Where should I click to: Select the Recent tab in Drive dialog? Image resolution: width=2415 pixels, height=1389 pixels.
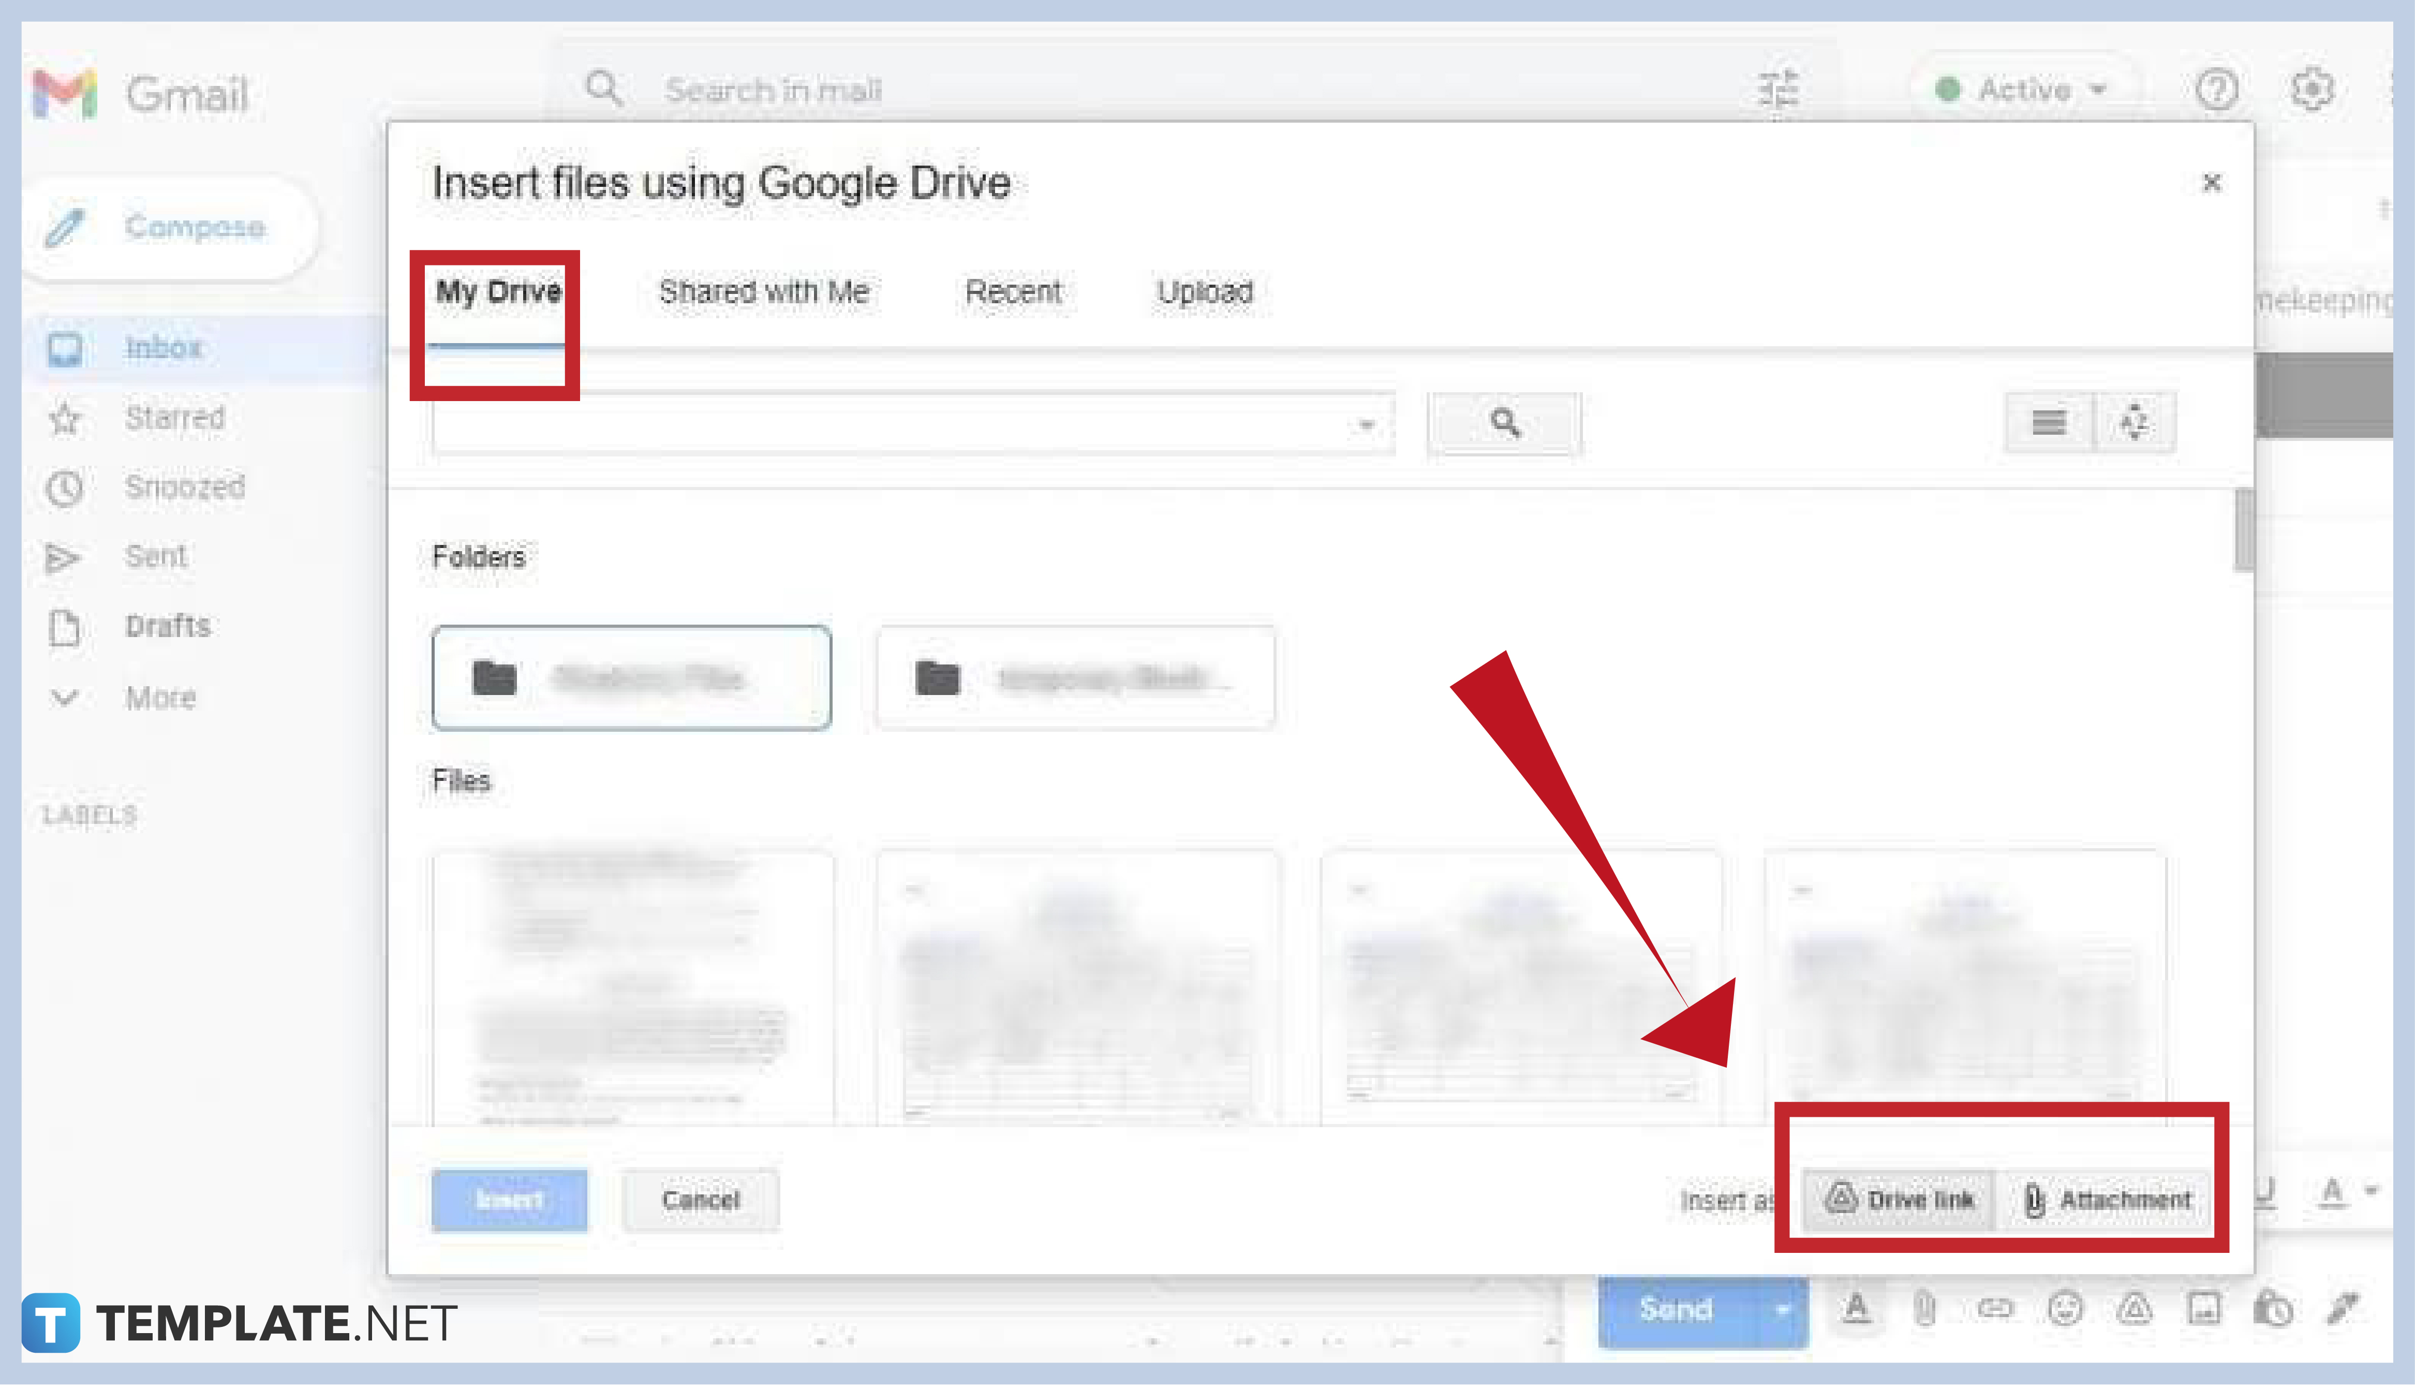pos(1013,290)
